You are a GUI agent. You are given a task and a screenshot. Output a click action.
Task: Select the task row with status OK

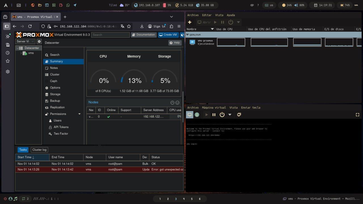point(99,164)
